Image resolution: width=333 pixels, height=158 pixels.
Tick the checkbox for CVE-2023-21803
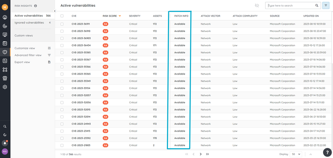pyautogui.click(x=62, y=145)
